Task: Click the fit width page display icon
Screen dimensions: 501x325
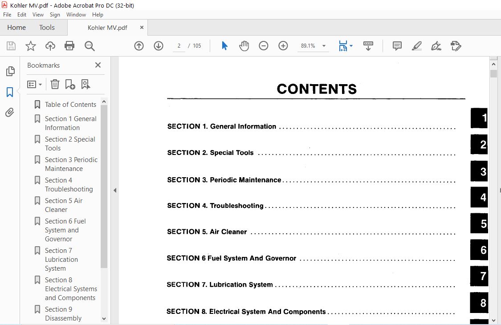Action: point(343,46)
